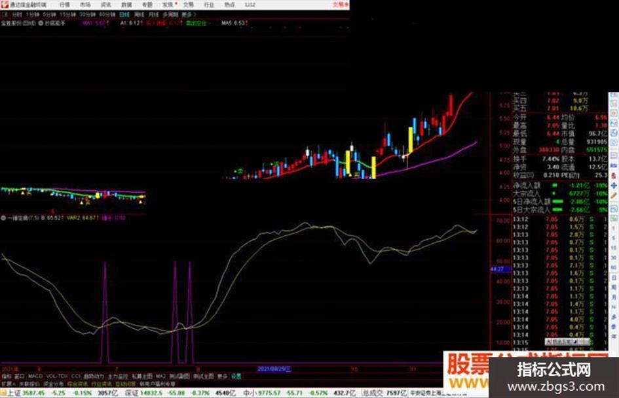619x398 pixels.
Task: Switch chart to 5分钟 period
Action: point(49,14)
